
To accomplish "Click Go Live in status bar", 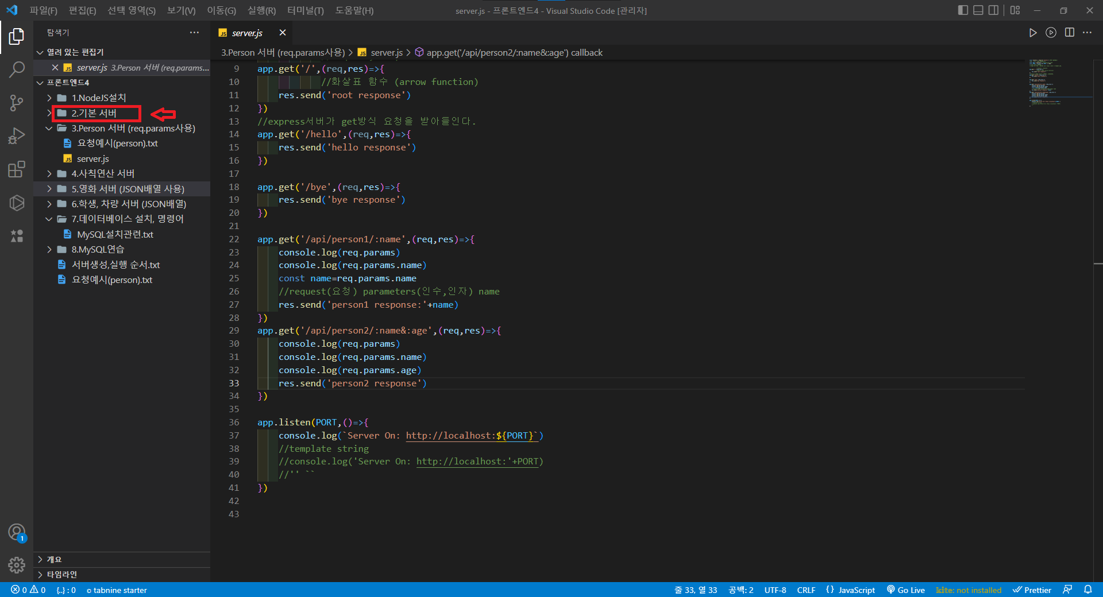I will click(x=906, y=590).
